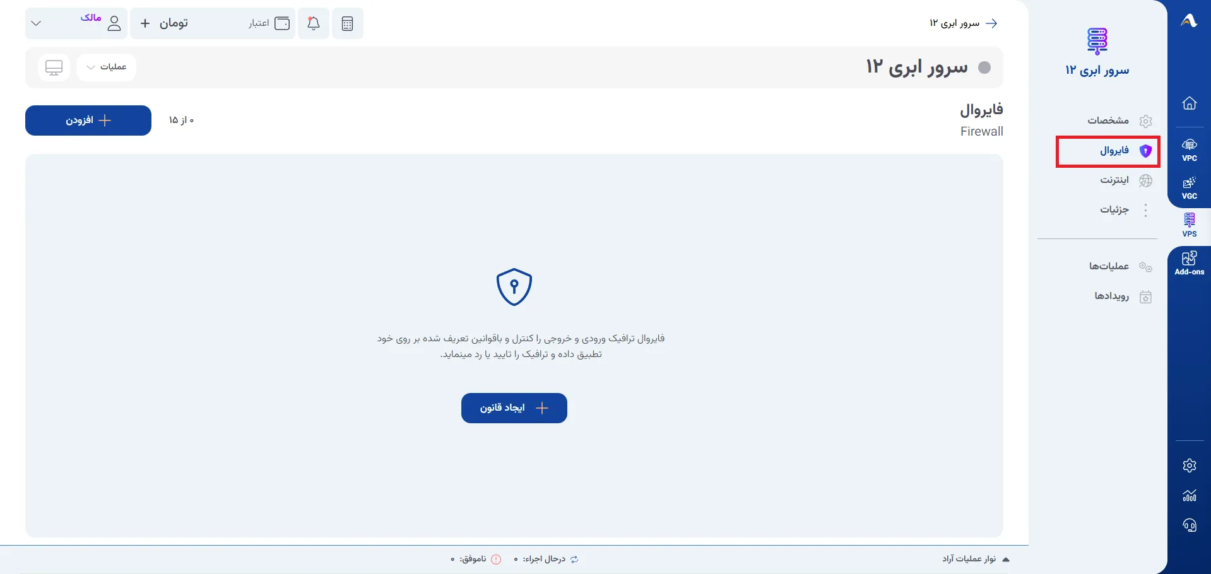Click the server icon above the sidebar title
The image size is (1211, 574).
pos(1097,41)
